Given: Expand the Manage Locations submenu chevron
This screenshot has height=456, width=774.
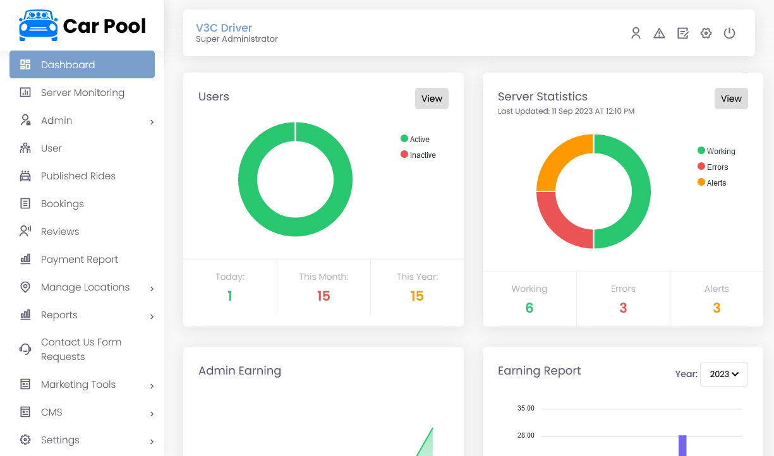Looking at the screenshot, I should 152,288.
